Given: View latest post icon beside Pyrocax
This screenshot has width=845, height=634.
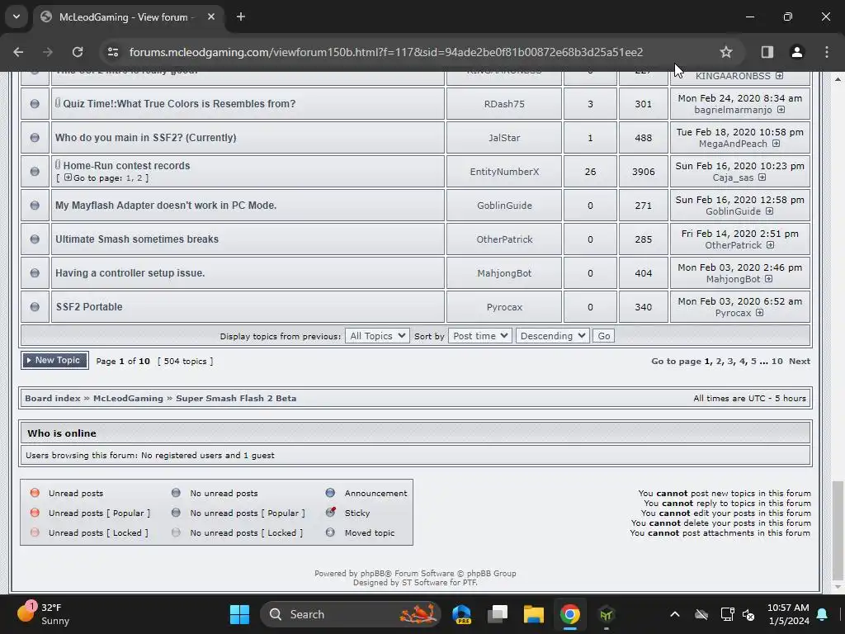Looking at the screenshot, I should [759, 313].
